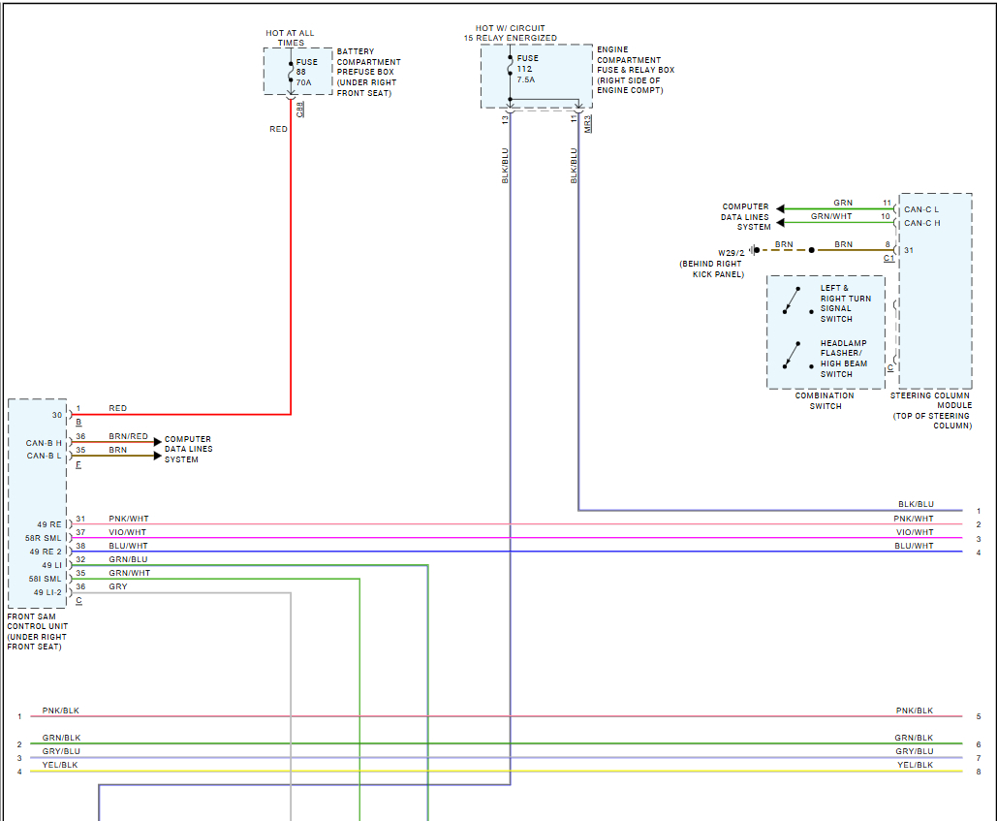Screen dimensions: 997x821
Task: Click the arrowhead on the GRN CAN-C L wire
Action: 780,208
